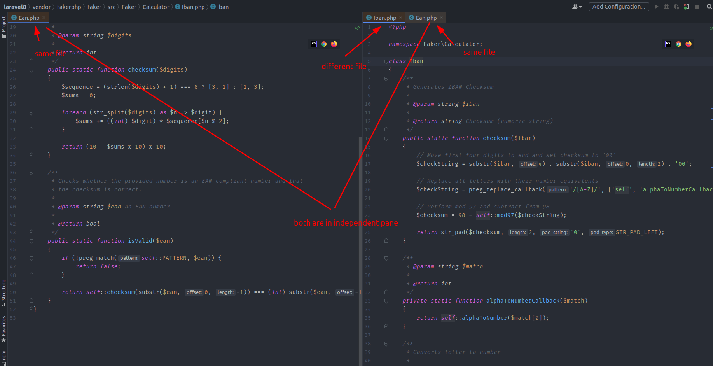Image resolution: width=713 pixels, height=366 pixels.
Task: Open left pane file in Chrome browser
Action: pyautogui.click(x=324, y=44)
